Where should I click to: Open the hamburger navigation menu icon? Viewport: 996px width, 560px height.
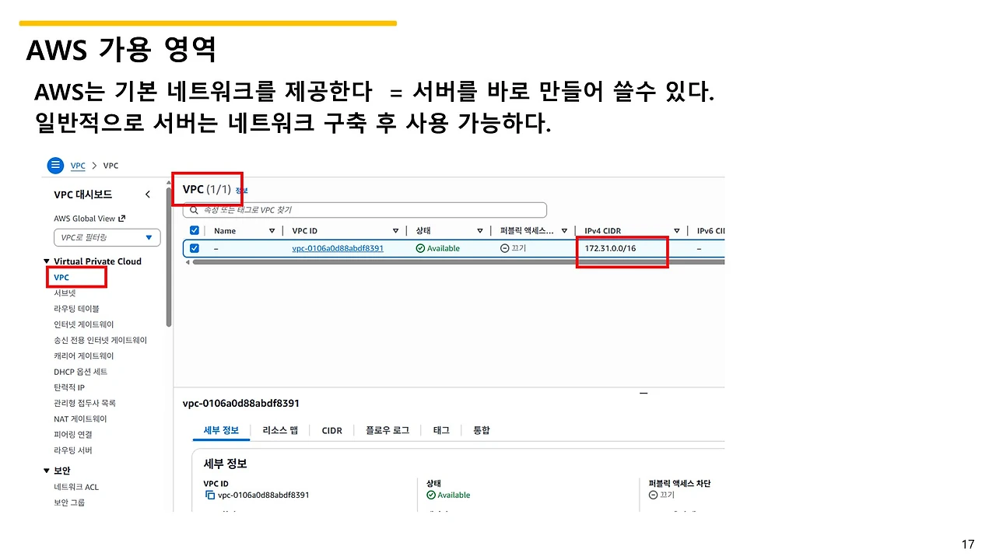(x=55, y=165)
